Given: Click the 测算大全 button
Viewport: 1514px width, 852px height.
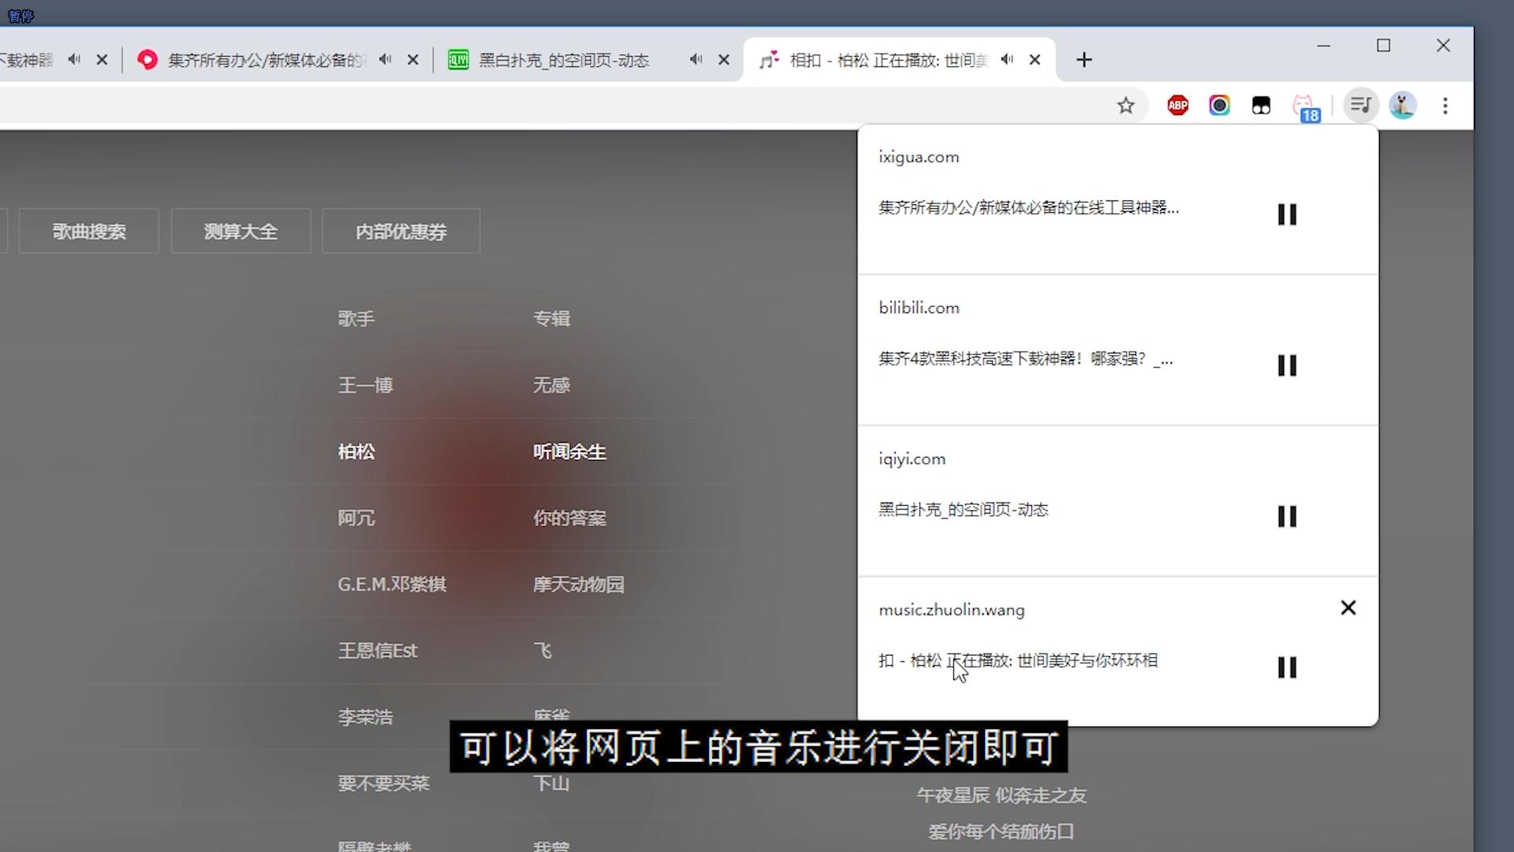Looking at the screenshot, I should click(x=241, y=230).
